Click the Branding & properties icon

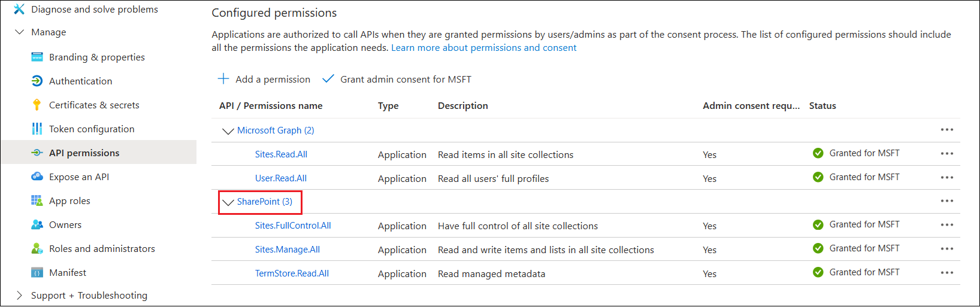coord(37,57)
